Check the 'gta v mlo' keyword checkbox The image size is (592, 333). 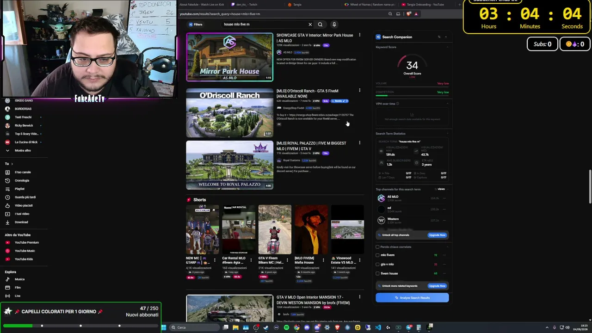coord(377,265)
